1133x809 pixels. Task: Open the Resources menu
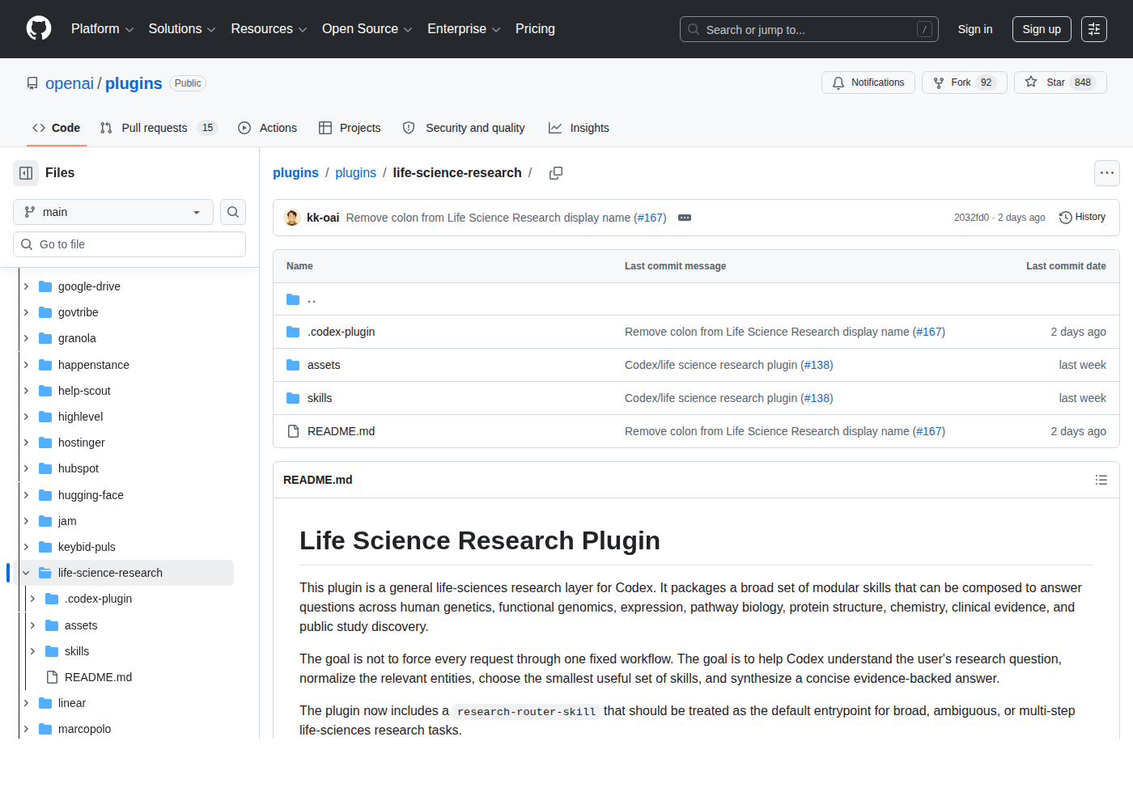(x=269, y=29)
